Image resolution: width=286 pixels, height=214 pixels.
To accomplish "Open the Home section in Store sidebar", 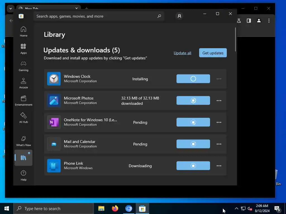I will click(23, 32).
